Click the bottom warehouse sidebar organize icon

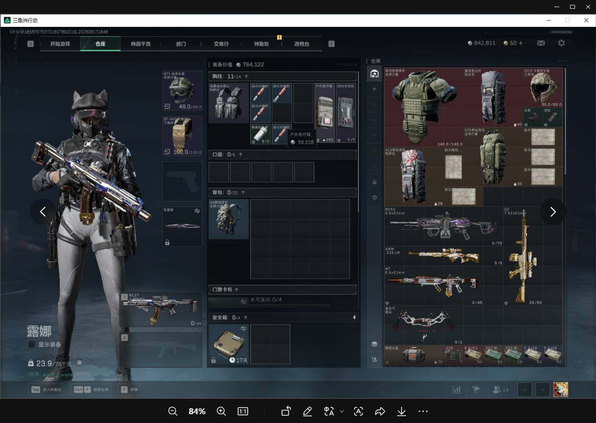tap(375, 359)
